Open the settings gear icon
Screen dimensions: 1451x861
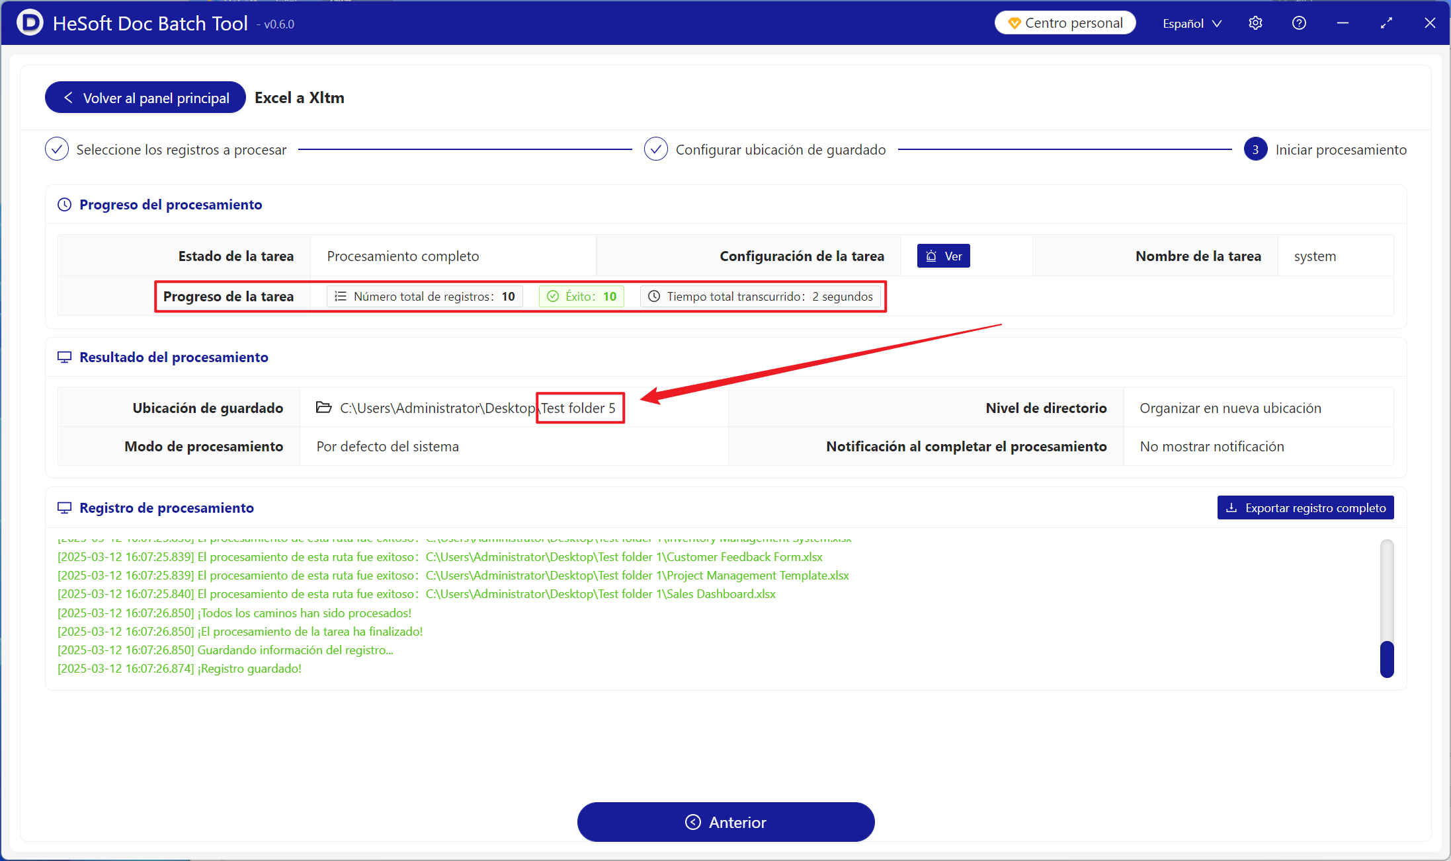tap(1255, 23)
